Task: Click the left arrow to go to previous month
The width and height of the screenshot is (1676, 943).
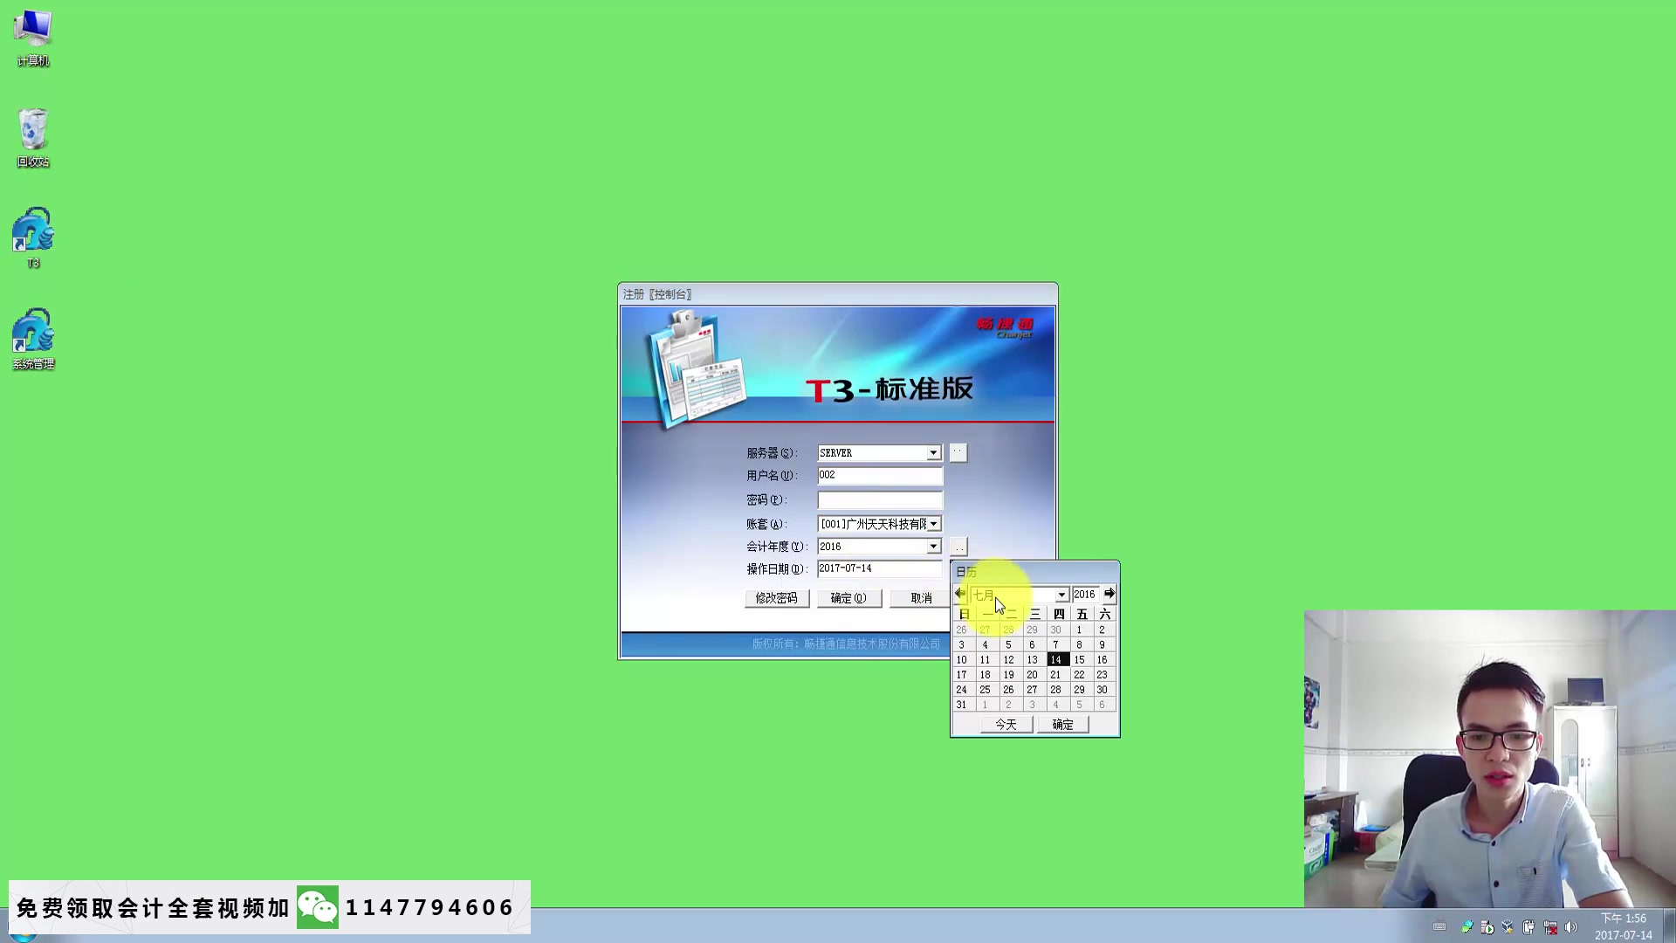Action: tap(958, 594)
